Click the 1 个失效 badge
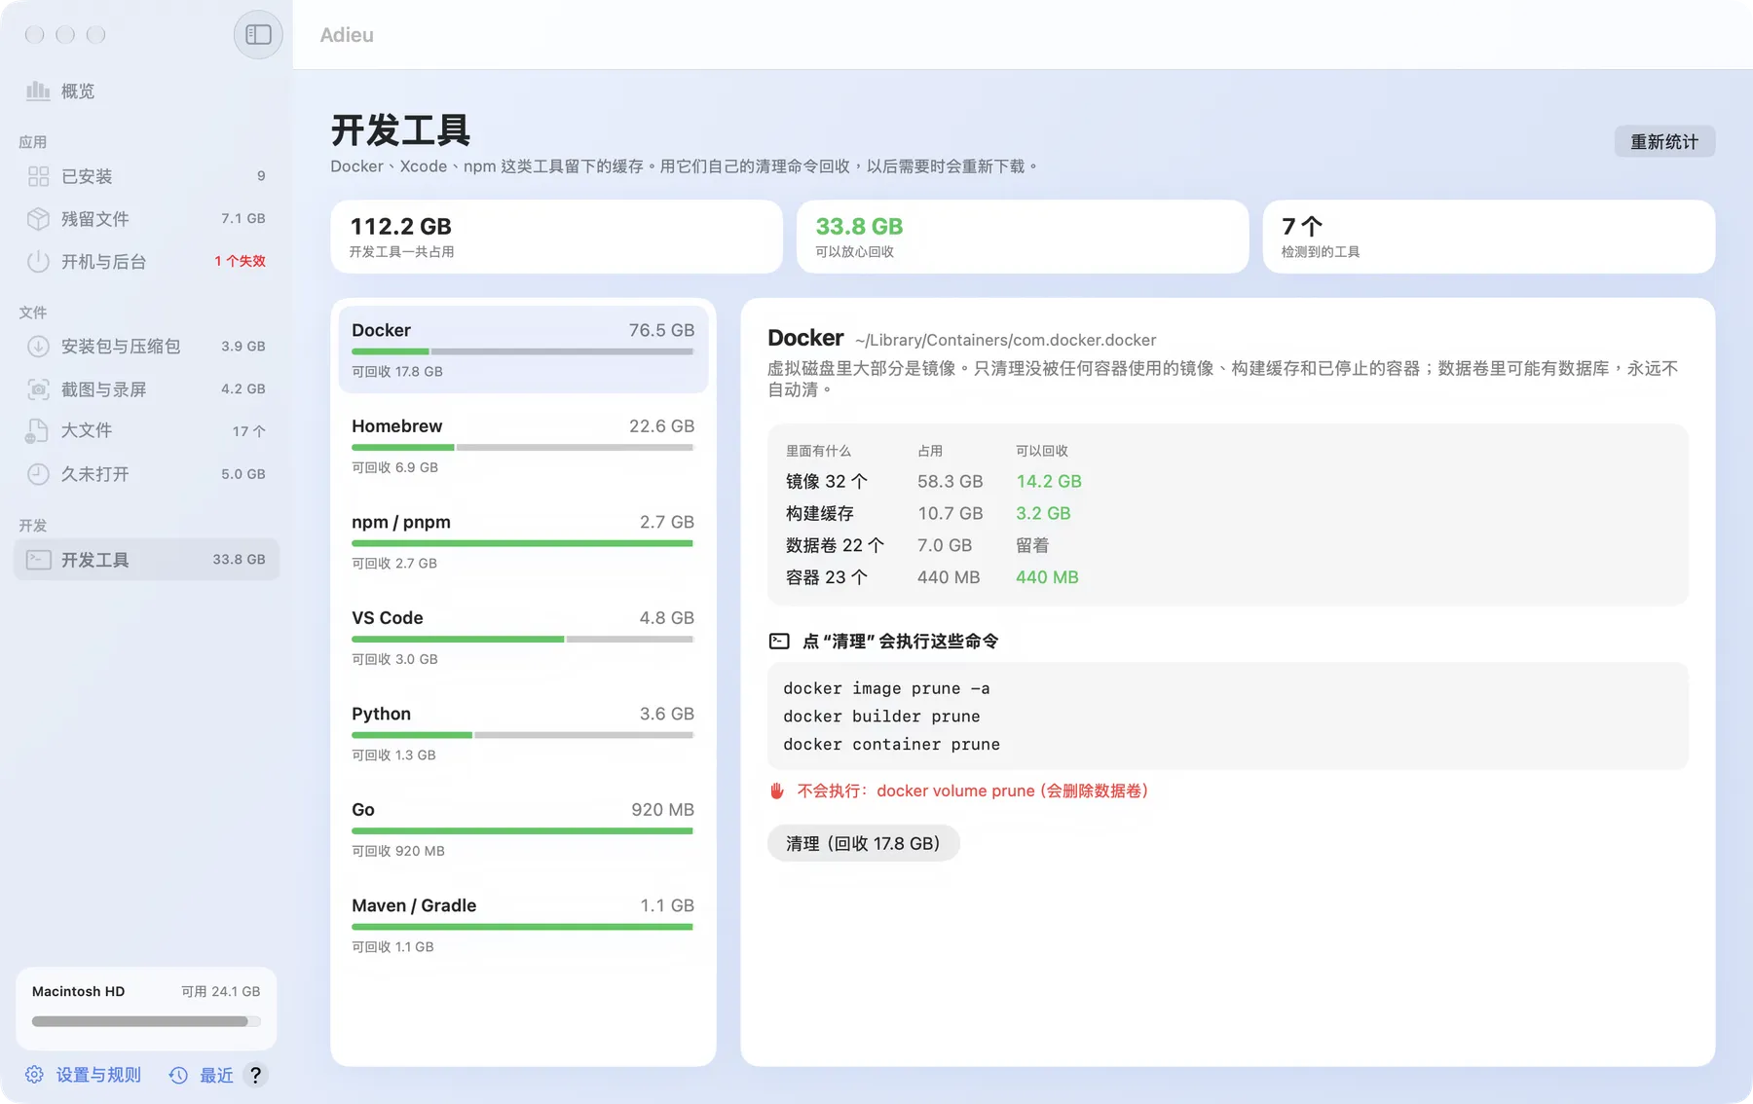Viewport: 1753px width, 1104px height. pyautogui.click(x=240, y=261)
